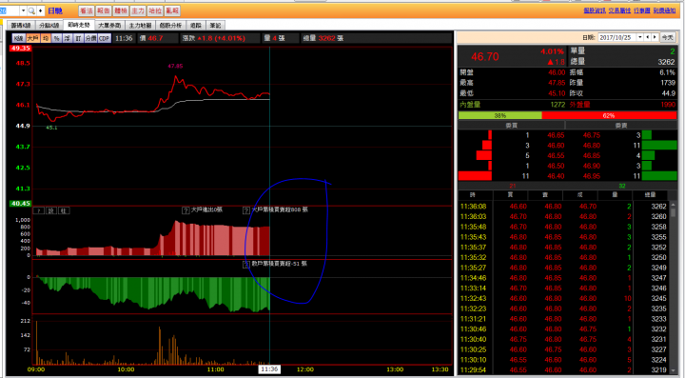Click the 看法 toolbar button
This screenshot has width=685, height=378.
[86, 10]
